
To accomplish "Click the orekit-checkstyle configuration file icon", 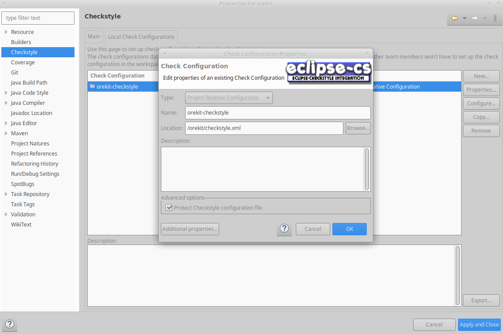I will [92, 86].
